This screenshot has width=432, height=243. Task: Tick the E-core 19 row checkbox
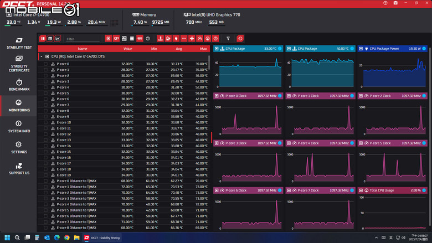click(45, 175)
